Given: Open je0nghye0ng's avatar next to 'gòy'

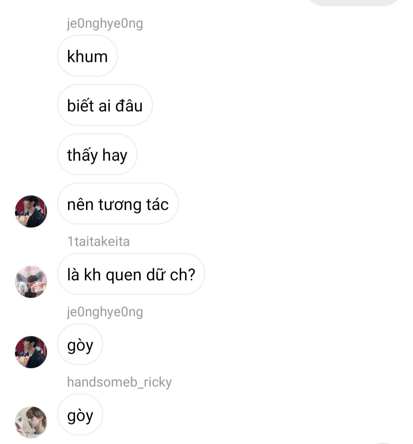Looking at the screenshot, I should tap(31, 352).
